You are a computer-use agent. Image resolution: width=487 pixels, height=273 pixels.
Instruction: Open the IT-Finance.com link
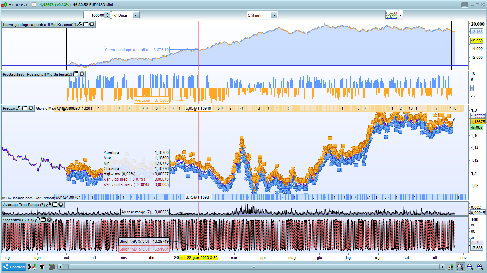coord(19,198)
